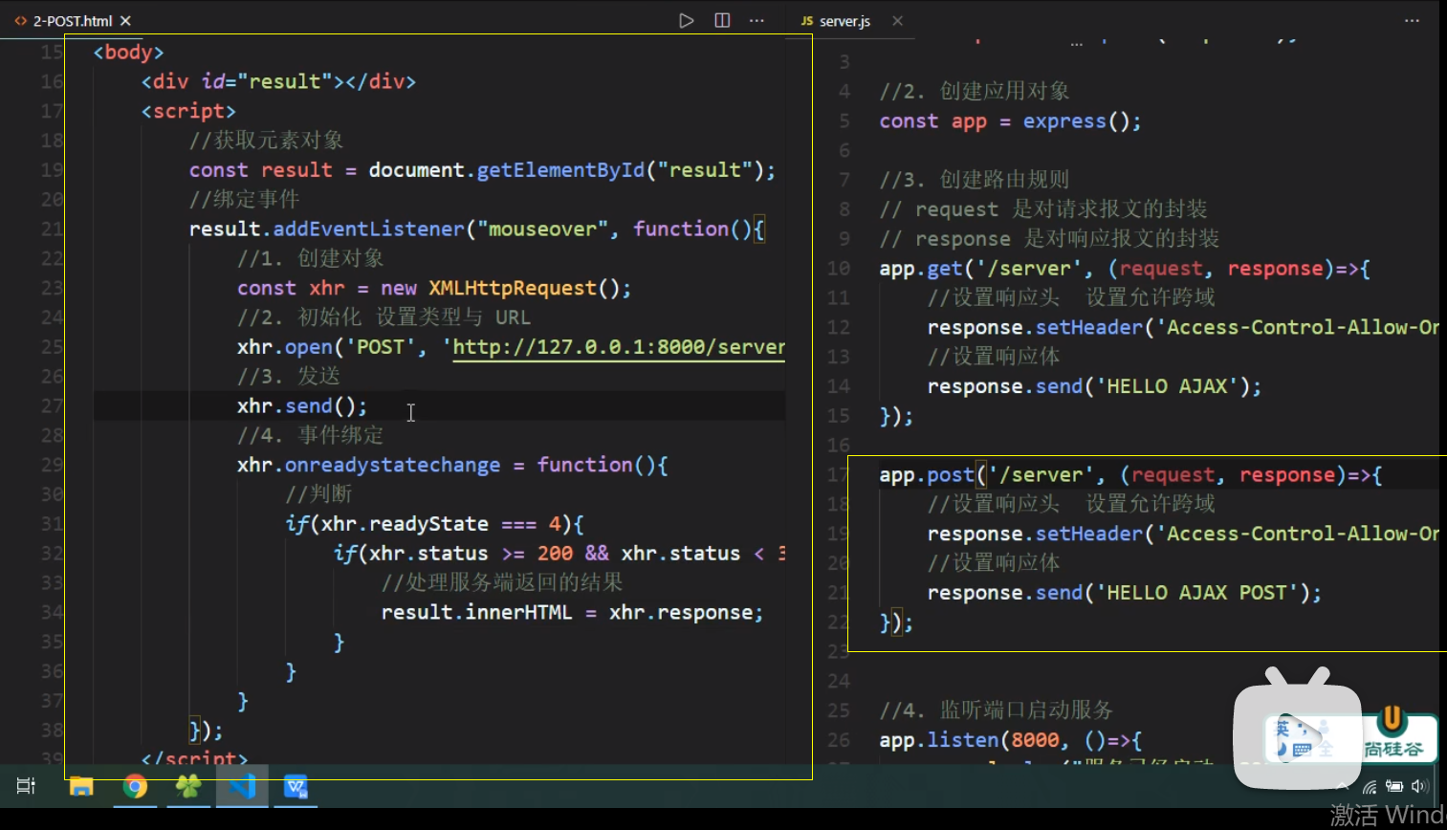Viewport: 1447px width, 830px height.
Task: Click the div id="result" line
Action: pos(278,82)
